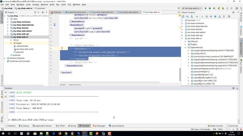
Task: Open Spring tool window button
Action: pyautogui.click(x=72, y=126)
